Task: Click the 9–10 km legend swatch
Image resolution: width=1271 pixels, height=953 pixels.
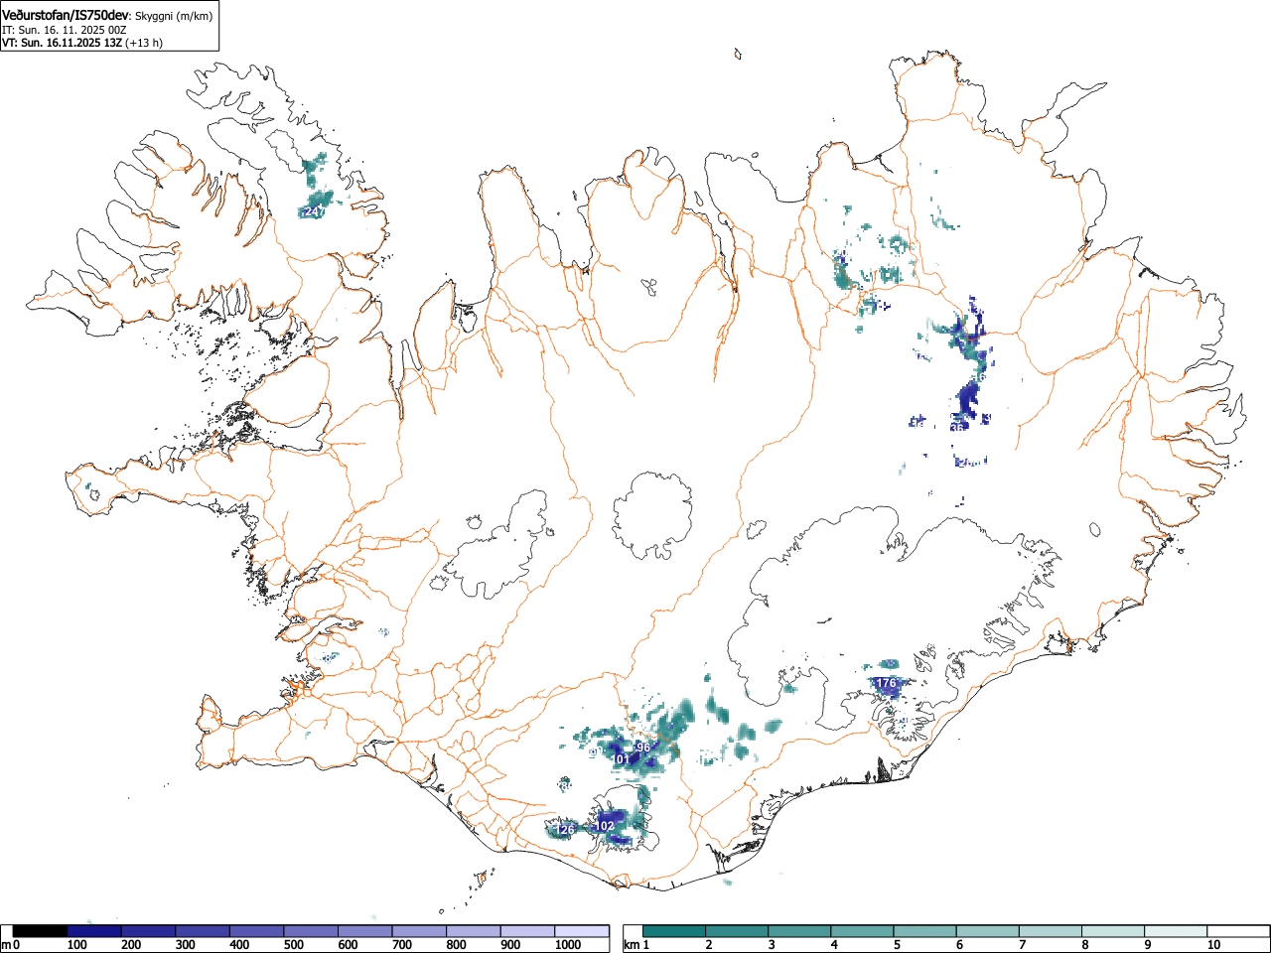Action: click(1176, 931)
